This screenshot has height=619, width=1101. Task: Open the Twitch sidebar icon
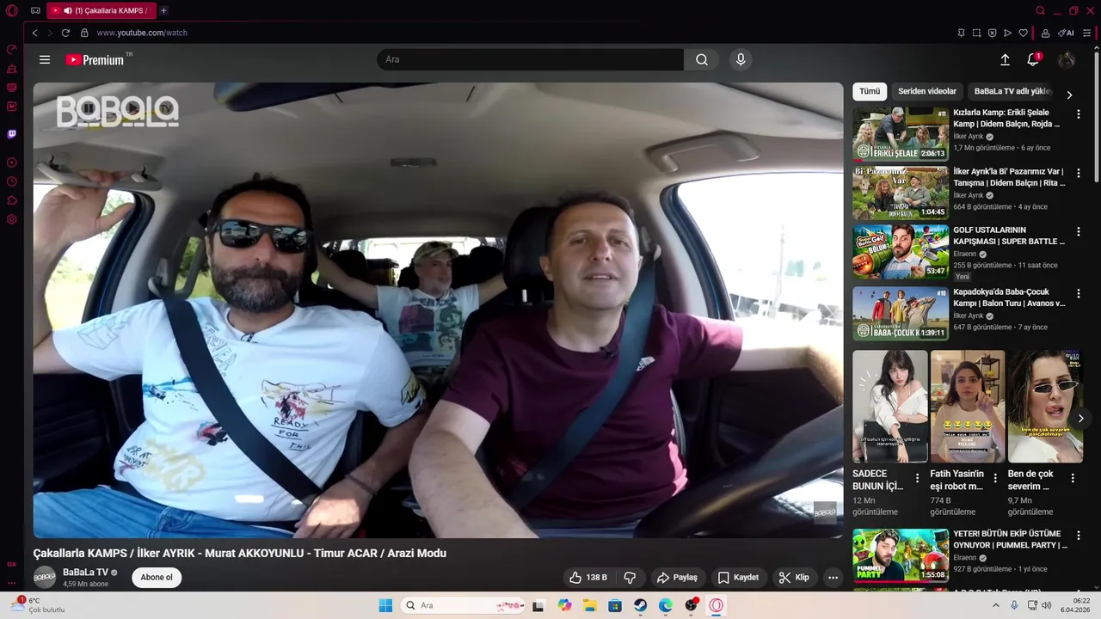click(x=12, y=134)
